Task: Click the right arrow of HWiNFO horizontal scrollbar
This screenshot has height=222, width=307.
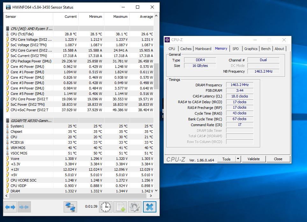Action: pyautogui.click(x=151, y=196)
